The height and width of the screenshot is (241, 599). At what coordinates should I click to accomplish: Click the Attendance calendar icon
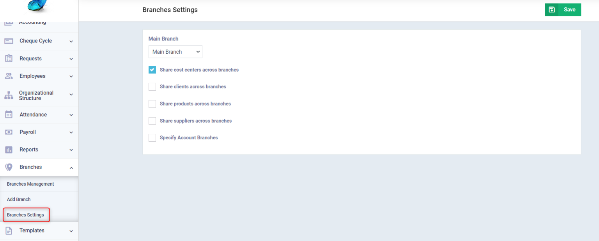(9, 114)
